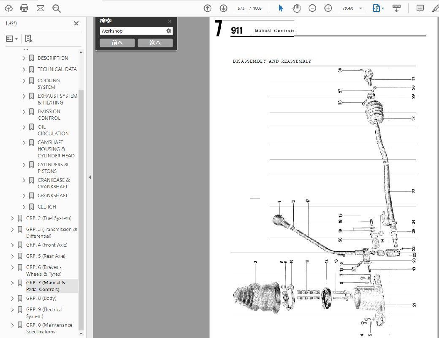The height and width of the screenshot is (338, 439).
Task: Click the page number field 573
Action: [241, 8]
